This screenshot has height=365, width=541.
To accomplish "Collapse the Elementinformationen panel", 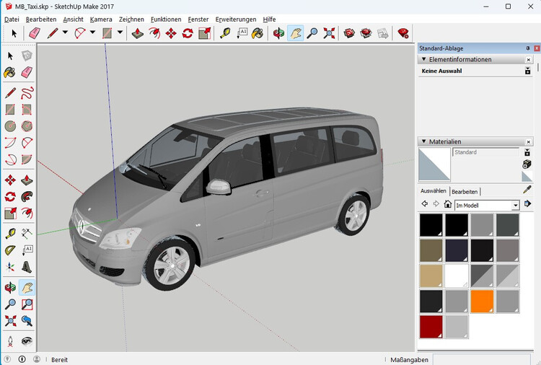I will pos(423,60).
